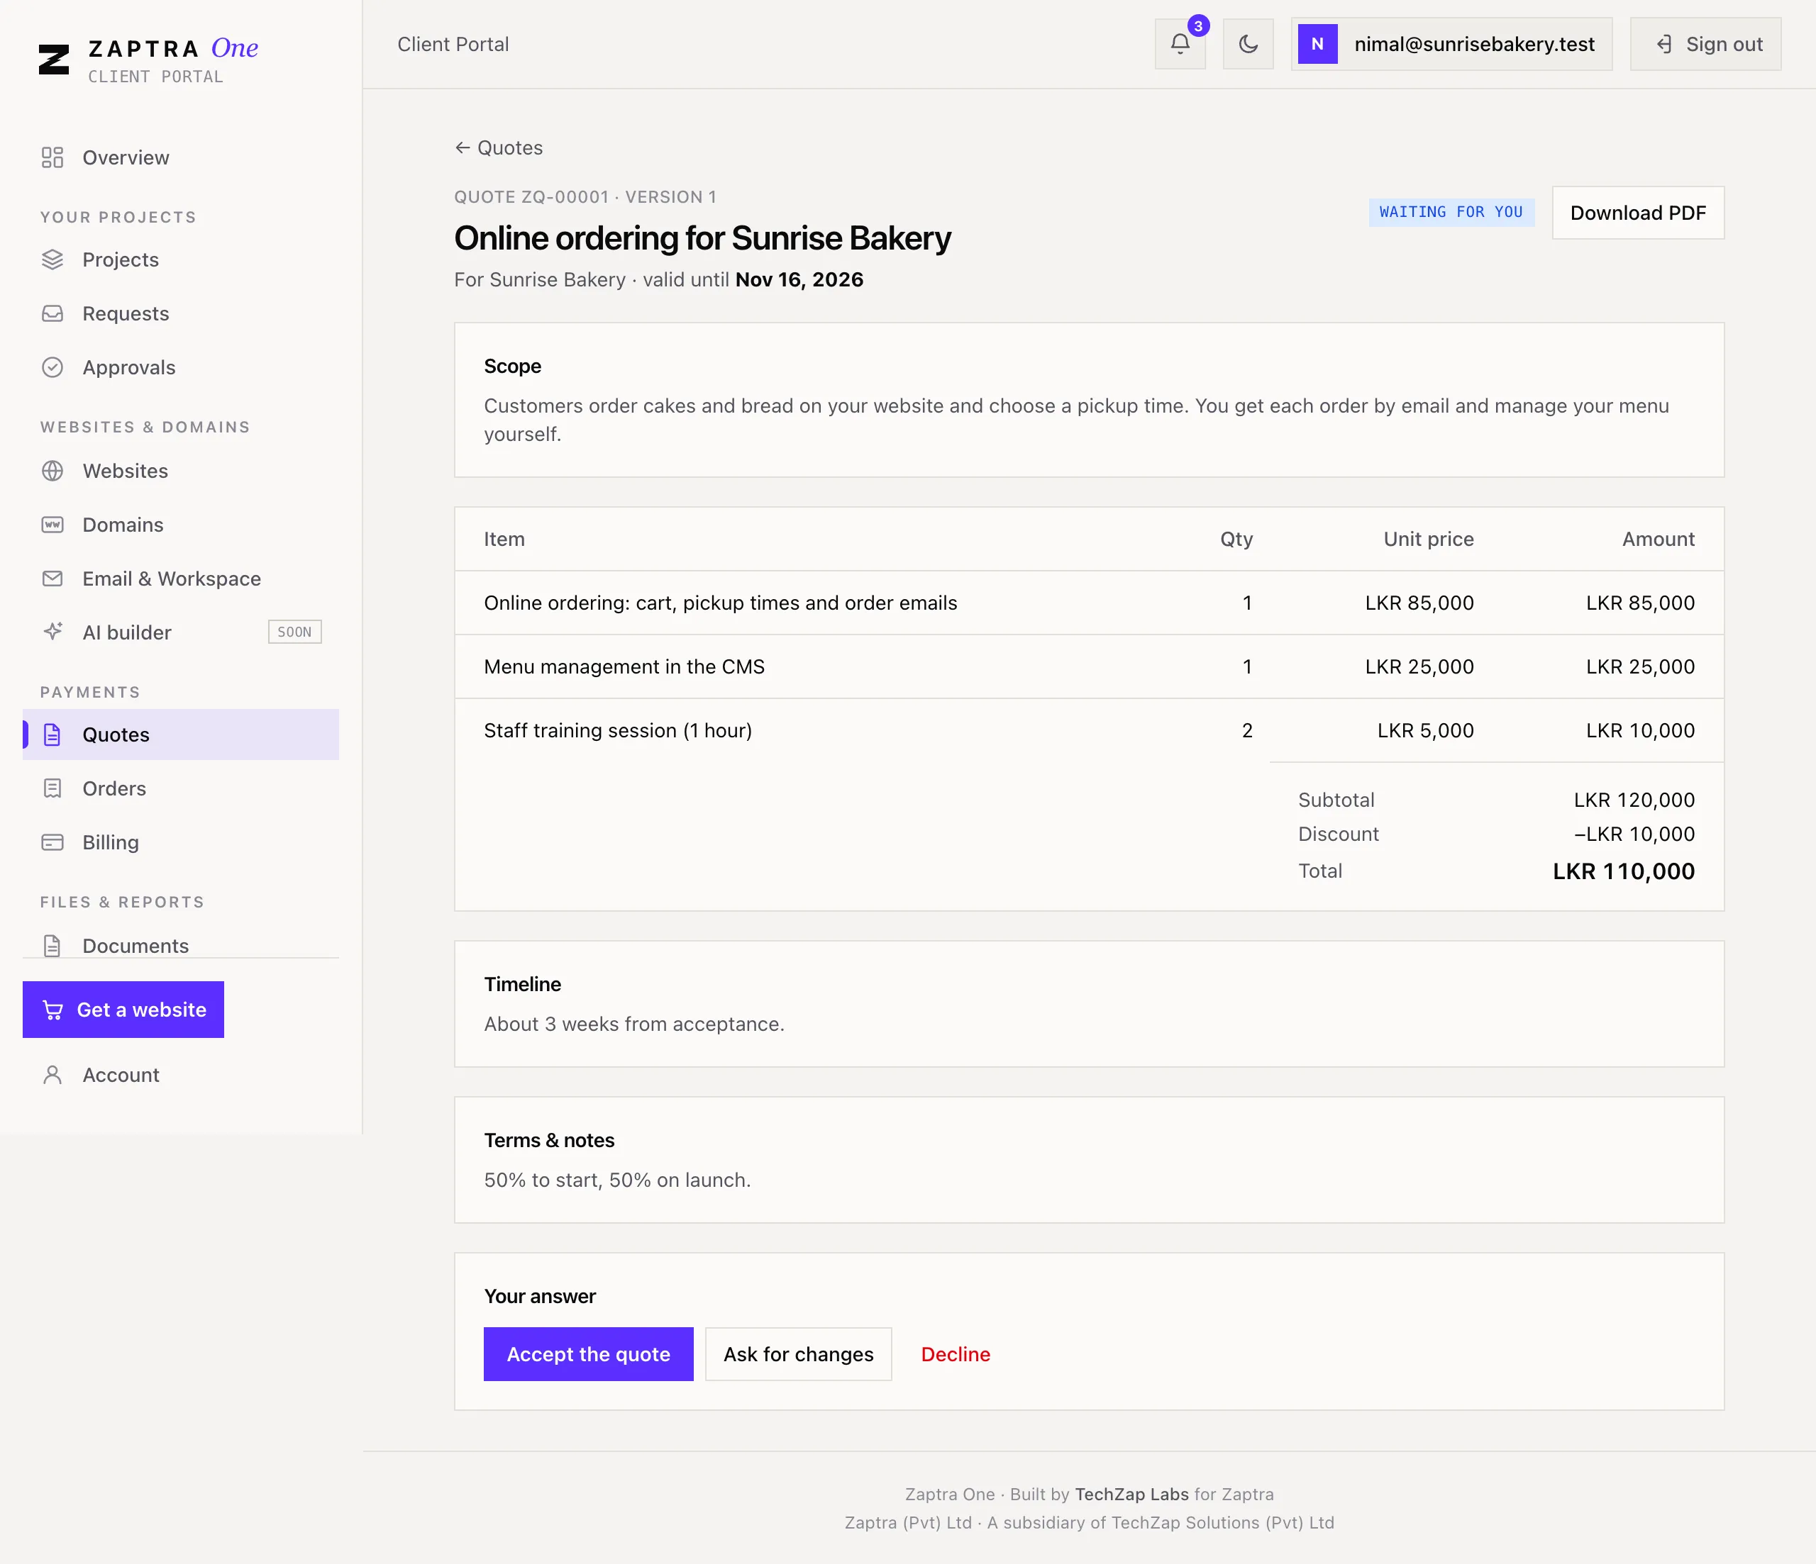Screen dimensions: 1816x1564
Task: Open the Domains section
Action: click(x=181, y=525)
